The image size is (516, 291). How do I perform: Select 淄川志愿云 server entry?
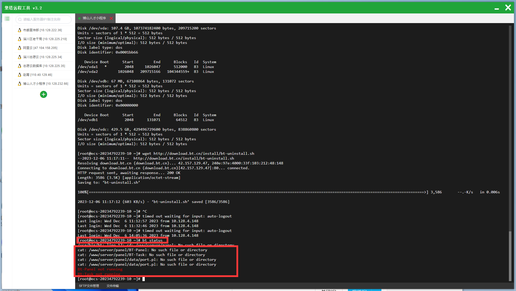[x=42, y=57]
